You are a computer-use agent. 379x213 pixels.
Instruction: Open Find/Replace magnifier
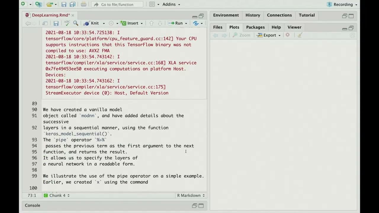point(76,23)
